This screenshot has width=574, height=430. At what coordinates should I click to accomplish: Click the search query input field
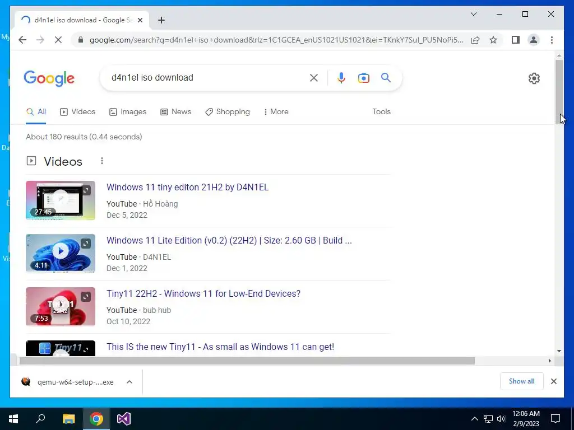pos(205,77)
